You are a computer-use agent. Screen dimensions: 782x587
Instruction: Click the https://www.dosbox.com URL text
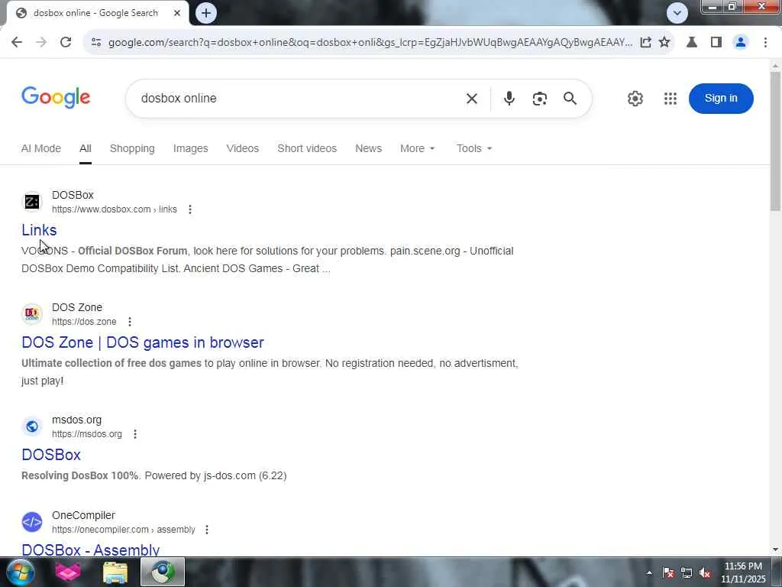pyautogui.click(x=102, y=209)
